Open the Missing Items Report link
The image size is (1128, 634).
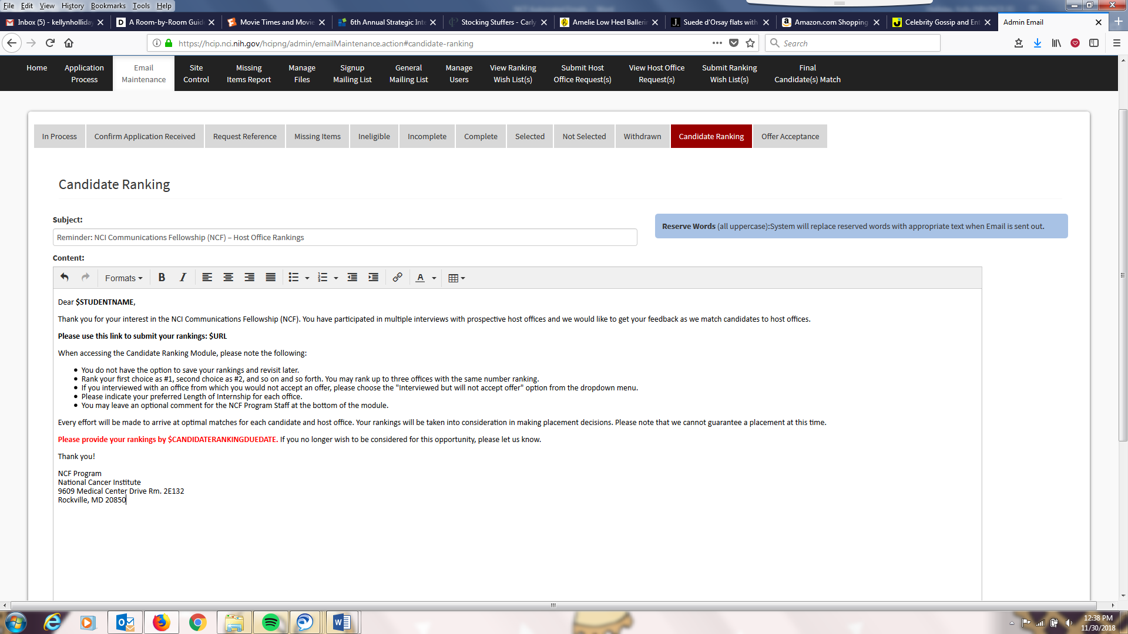[x=249, y=73]
